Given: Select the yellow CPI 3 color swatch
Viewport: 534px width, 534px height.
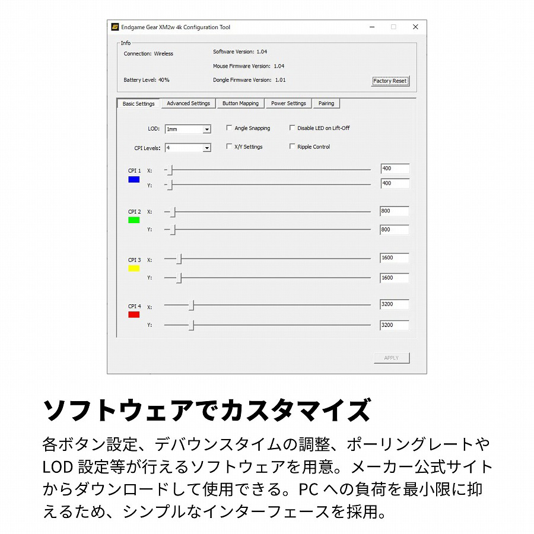Looking at the screenshot, I should pos(133,268).
